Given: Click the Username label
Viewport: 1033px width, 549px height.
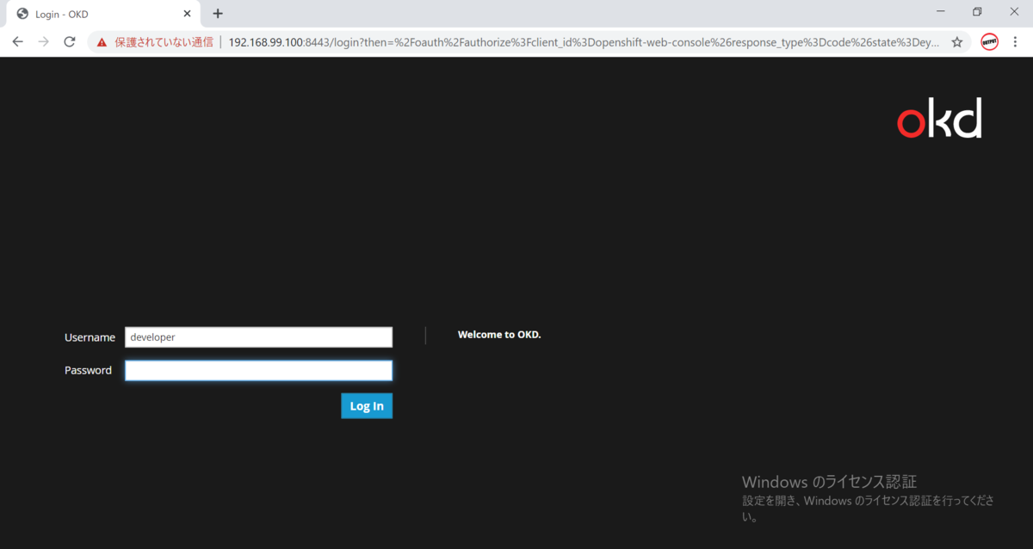Looking at the screenshot, I should (90, 337).
